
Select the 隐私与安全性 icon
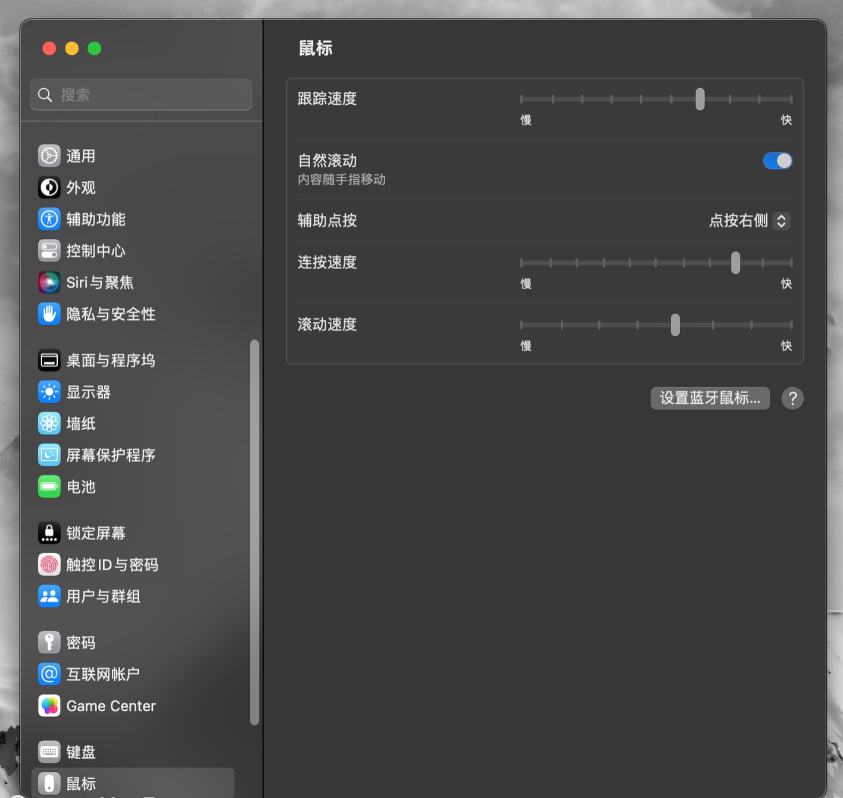49,314
